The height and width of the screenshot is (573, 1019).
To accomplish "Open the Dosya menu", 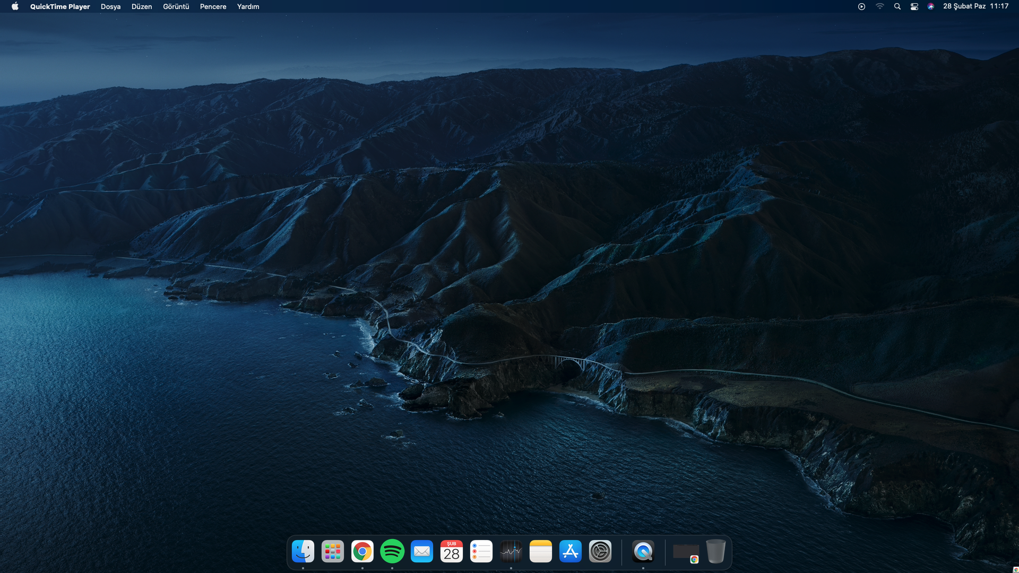I will click(x=110, y=6).
